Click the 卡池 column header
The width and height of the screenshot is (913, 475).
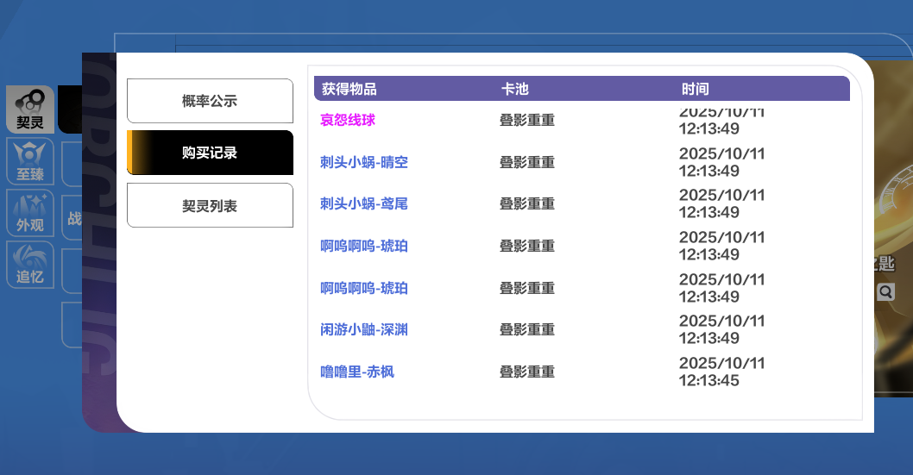(x=514, y=89)
